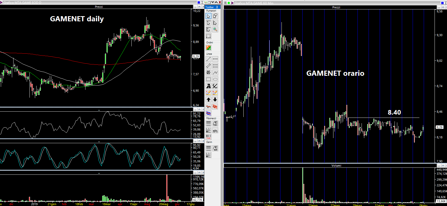Pin the Toolbar panel
Viewport: 447px width, 206px height.
(x=217, y=7)
